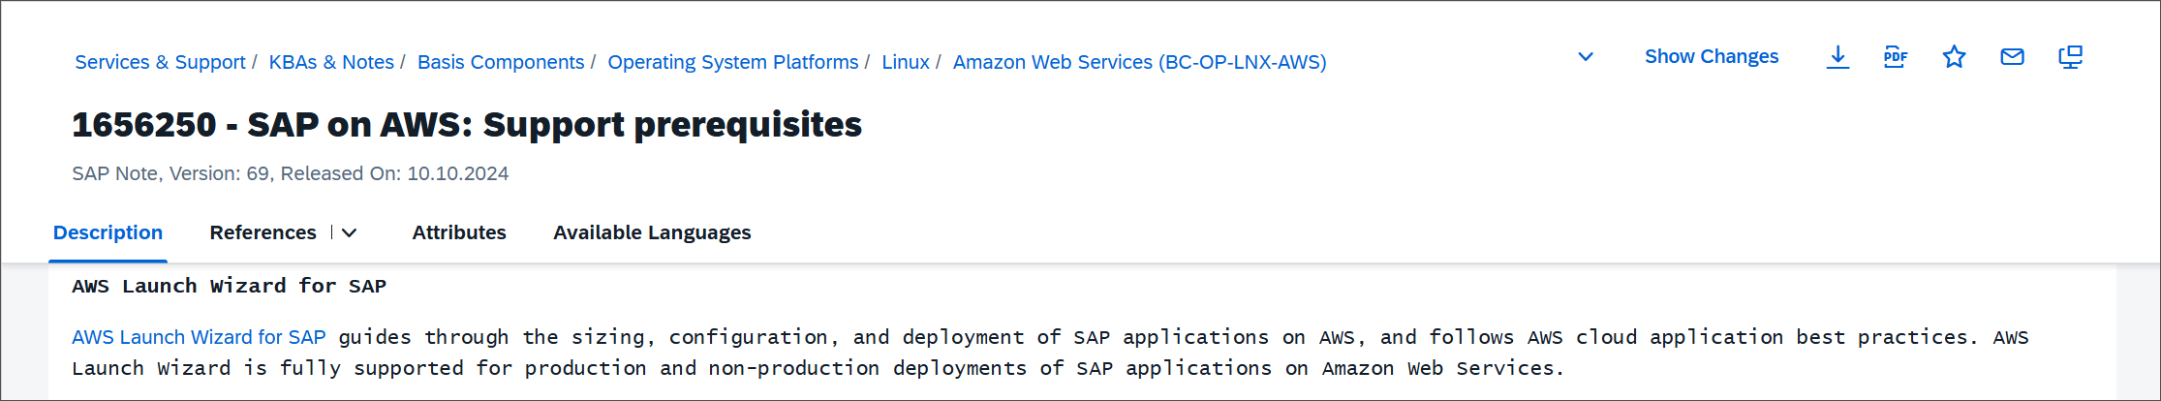Mark note as favorite with star
The height and width of the screenshot is (401, 2161).
pyautogui.click(x=1954, y=57)
